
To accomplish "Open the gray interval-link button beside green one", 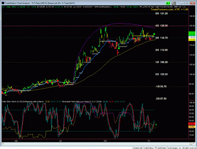I will pyautogui.click(x=174, y=3).
